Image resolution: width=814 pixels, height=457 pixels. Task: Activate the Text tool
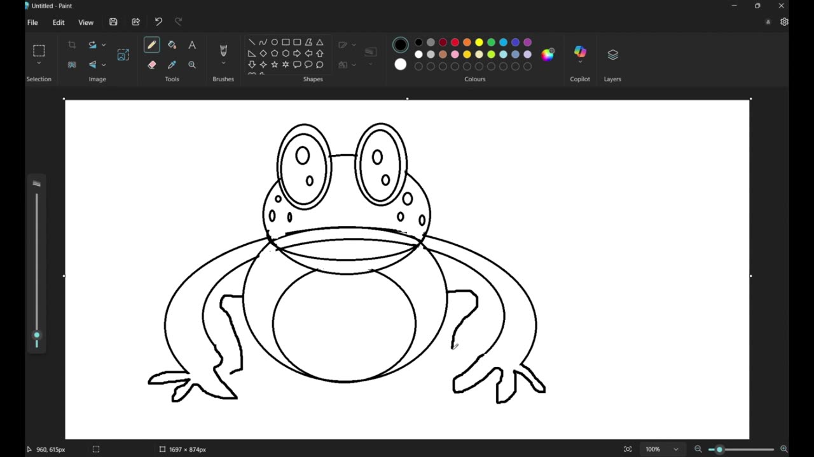click(192, 45)
